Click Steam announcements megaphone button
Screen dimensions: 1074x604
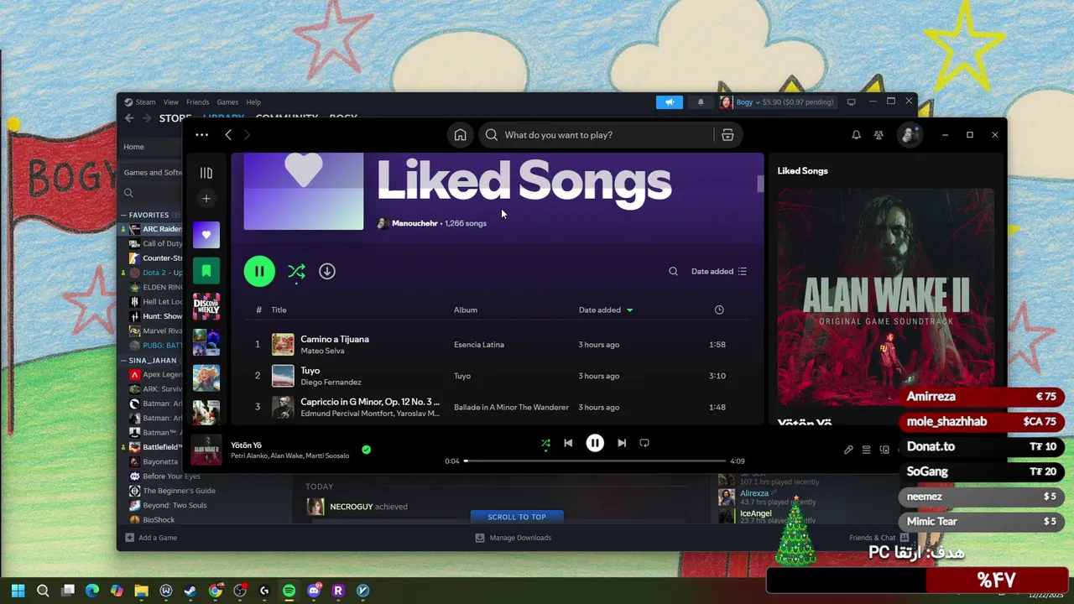670,102
